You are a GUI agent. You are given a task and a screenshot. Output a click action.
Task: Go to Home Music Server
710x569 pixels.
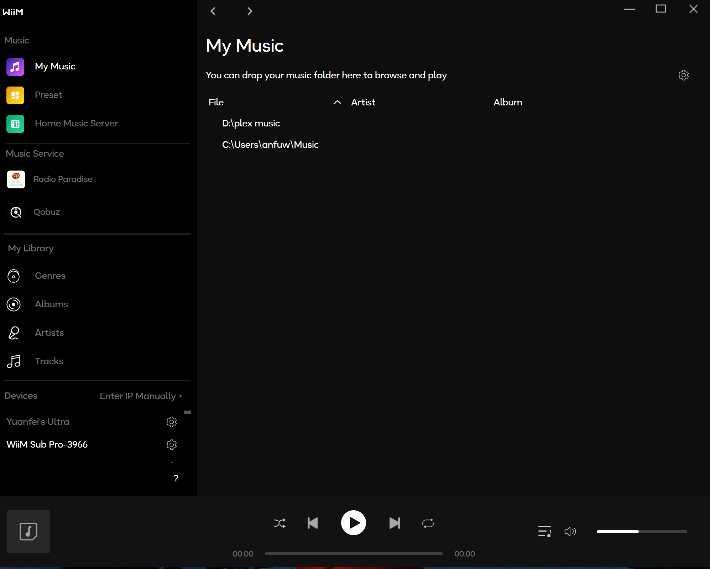[76, 124]
